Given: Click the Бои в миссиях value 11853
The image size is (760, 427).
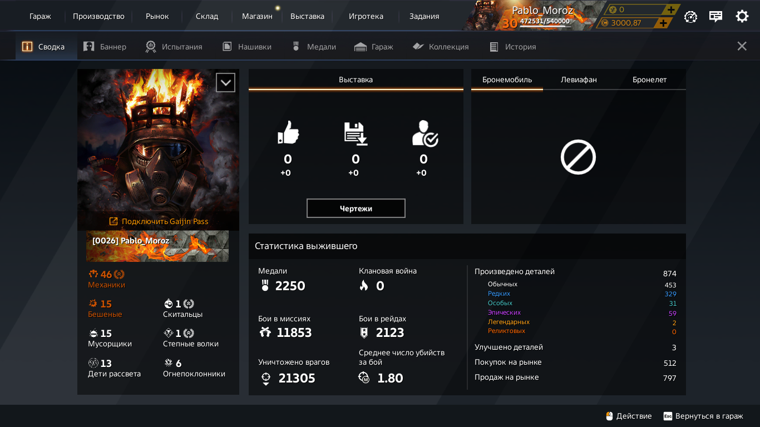Looking at the screenshot, I should [x=294, y=332].
